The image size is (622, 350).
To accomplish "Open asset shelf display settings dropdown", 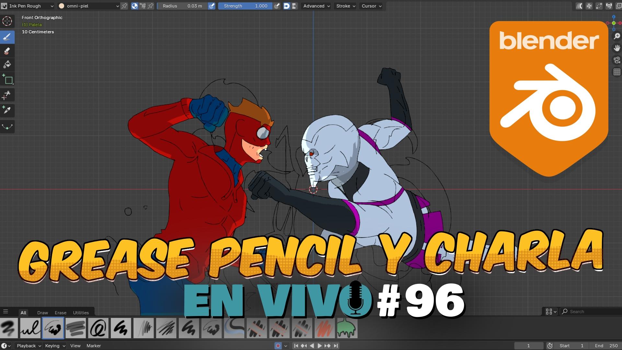I will (x=551, y=311).
